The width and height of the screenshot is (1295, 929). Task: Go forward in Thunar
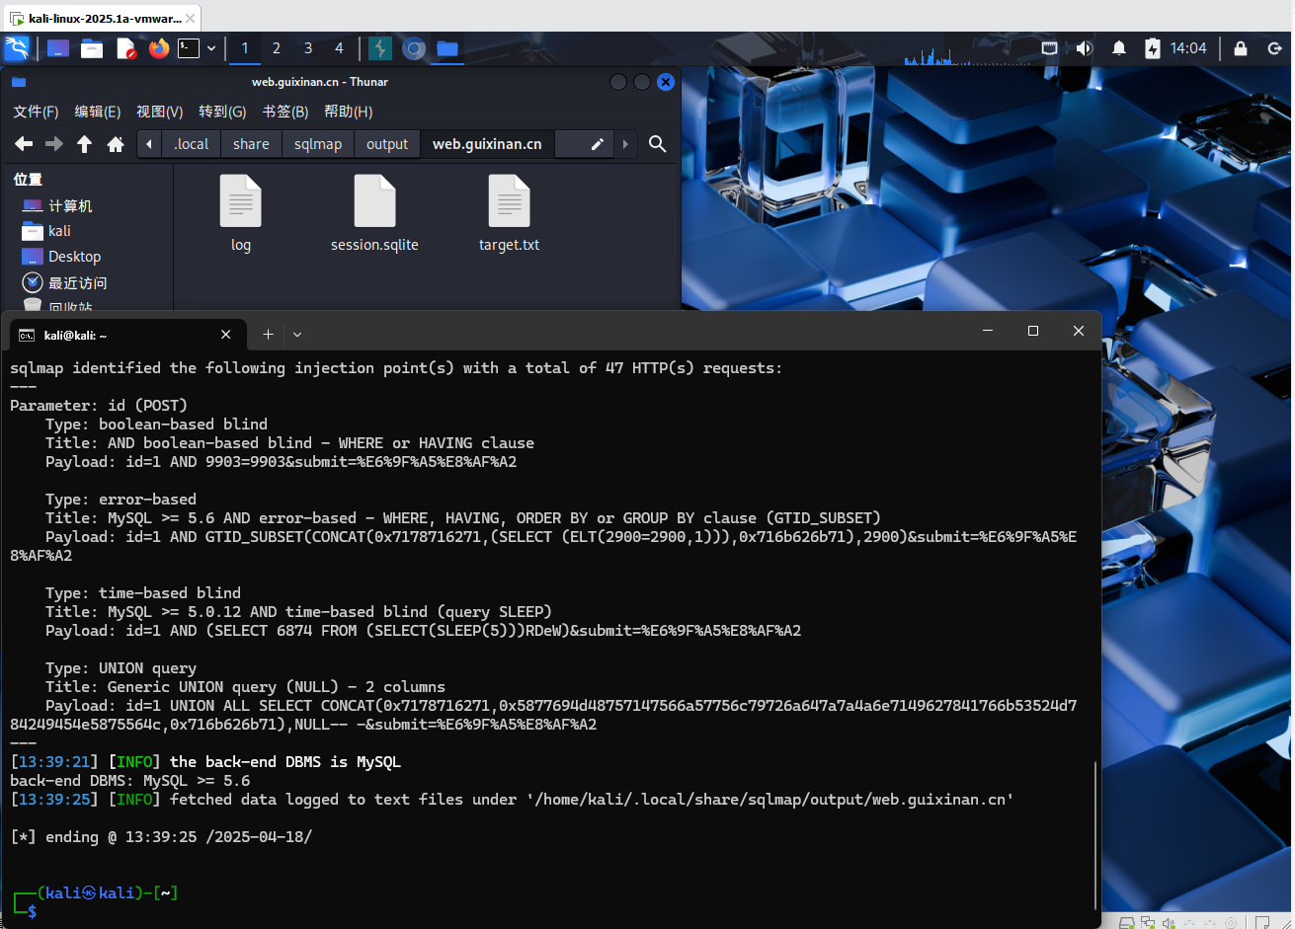54,144
